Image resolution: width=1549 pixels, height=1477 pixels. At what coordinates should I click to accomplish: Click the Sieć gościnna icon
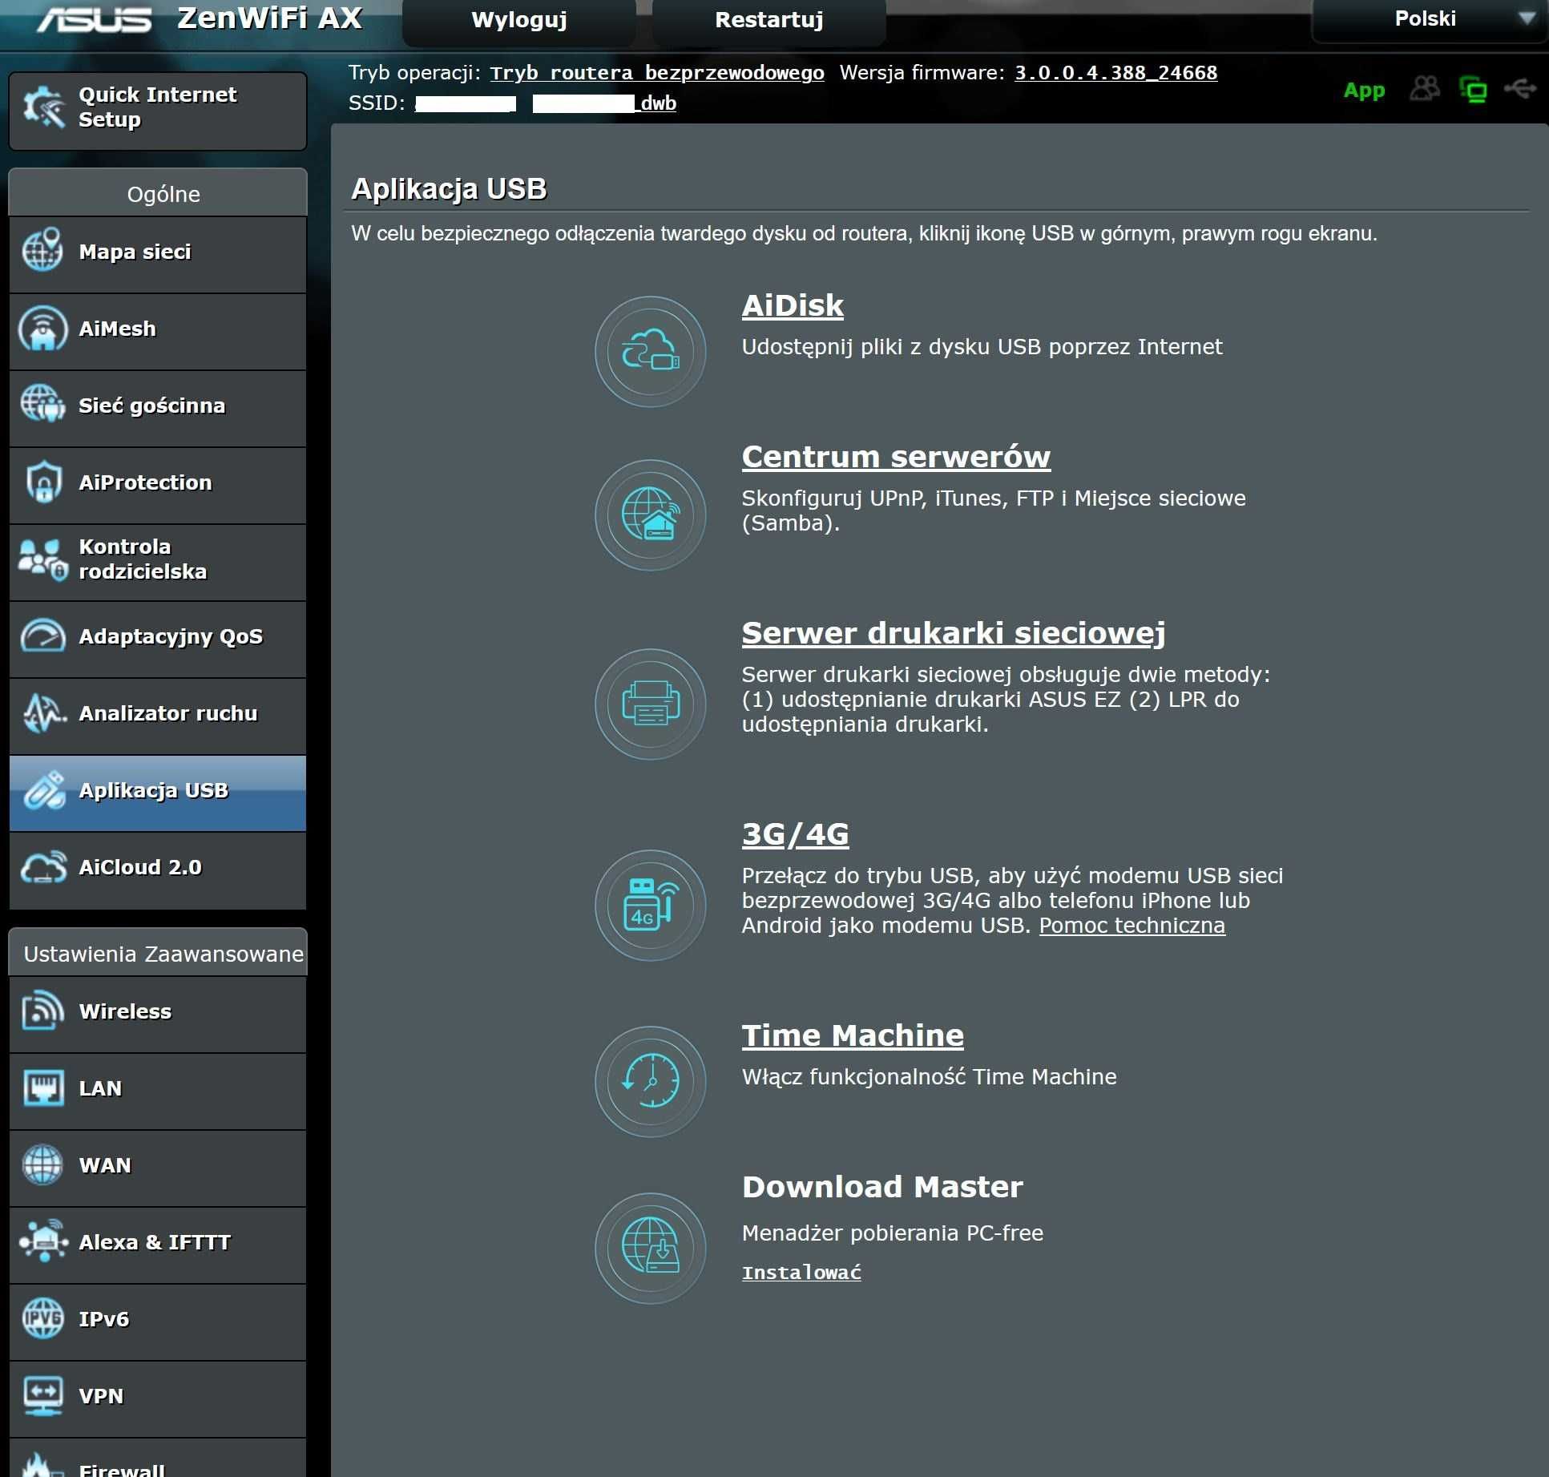[42, 405]
